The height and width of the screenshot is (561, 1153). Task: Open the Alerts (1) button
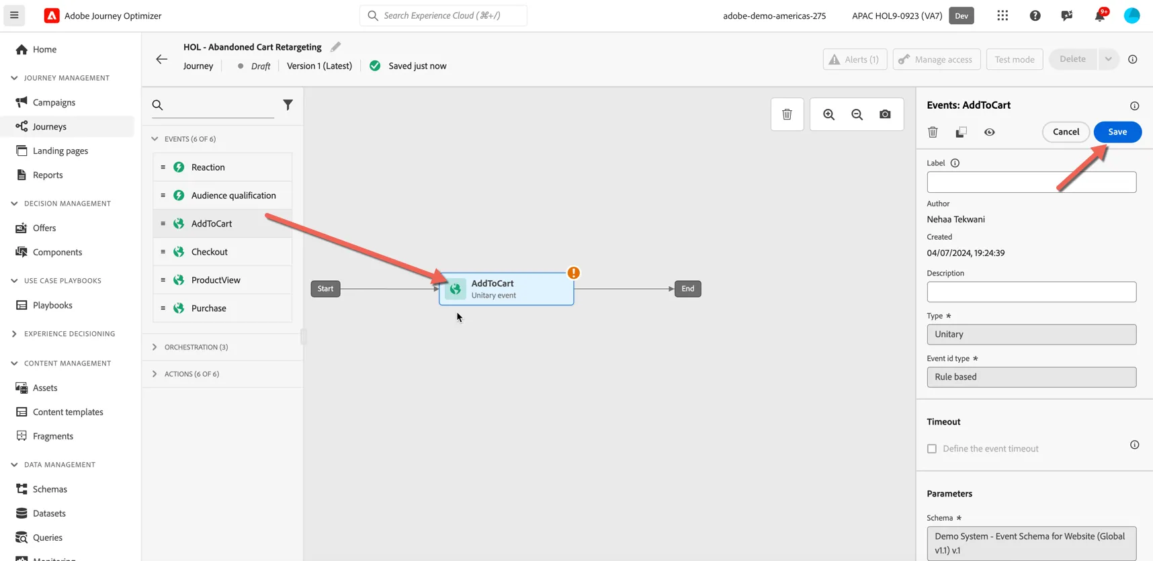click(x=855, y=59)
